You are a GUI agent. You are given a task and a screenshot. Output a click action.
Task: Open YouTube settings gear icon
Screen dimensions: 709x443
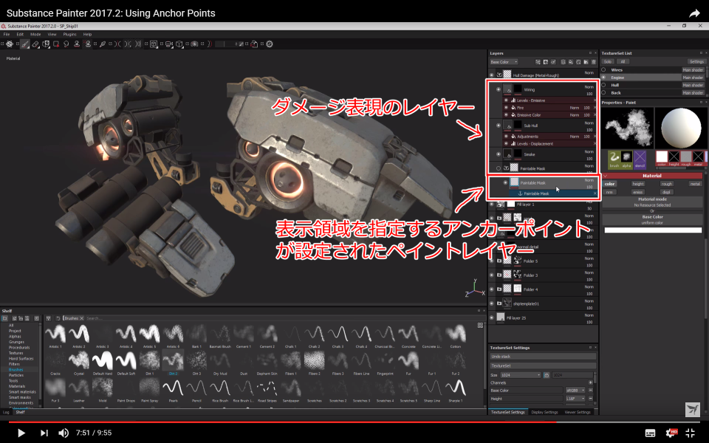pos(671,433)
